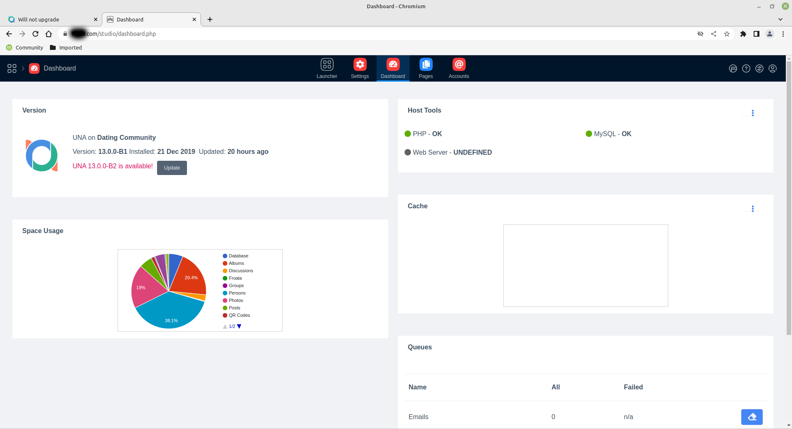Open the Pages studio app
Screen dimensions: 792x429
[426, 68]
